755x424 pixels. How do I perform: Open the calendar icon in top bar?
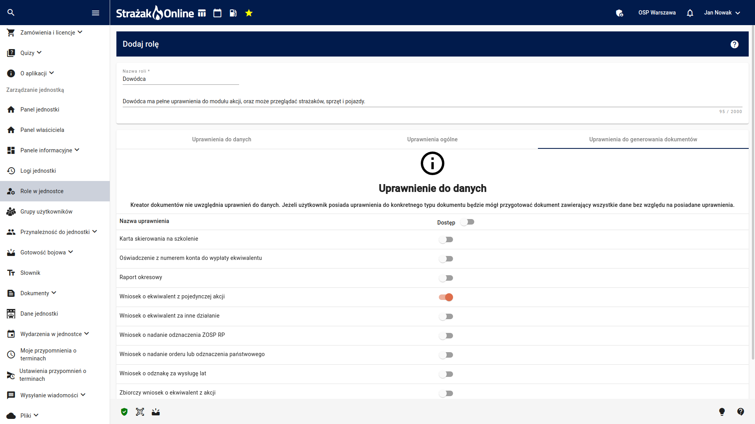217,13
